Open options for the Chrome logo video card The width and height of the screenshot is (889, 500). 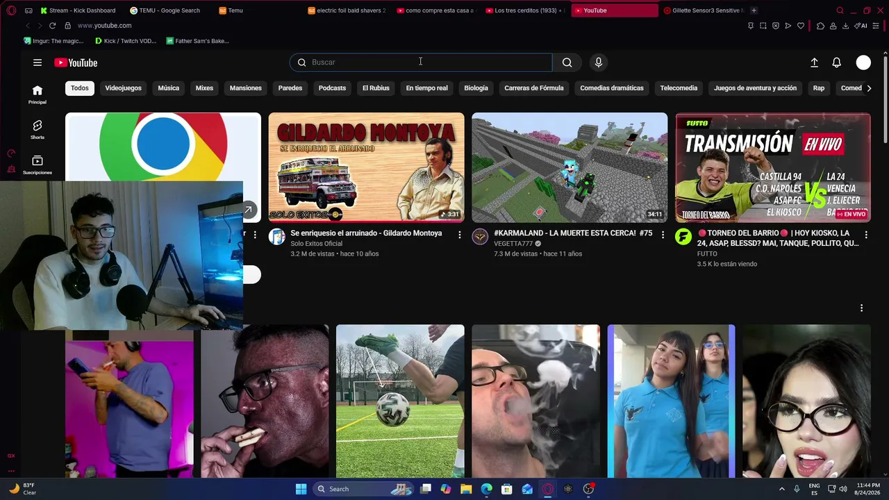click(255, 235)
